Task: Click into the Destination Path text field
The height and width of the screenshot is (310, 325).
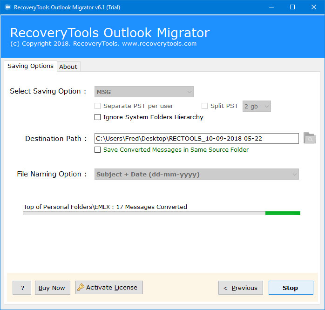Action: (196, 138)
